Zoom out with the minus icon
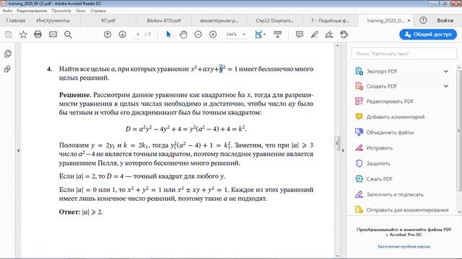The image size is (462, 259). (x=198, y=35)
